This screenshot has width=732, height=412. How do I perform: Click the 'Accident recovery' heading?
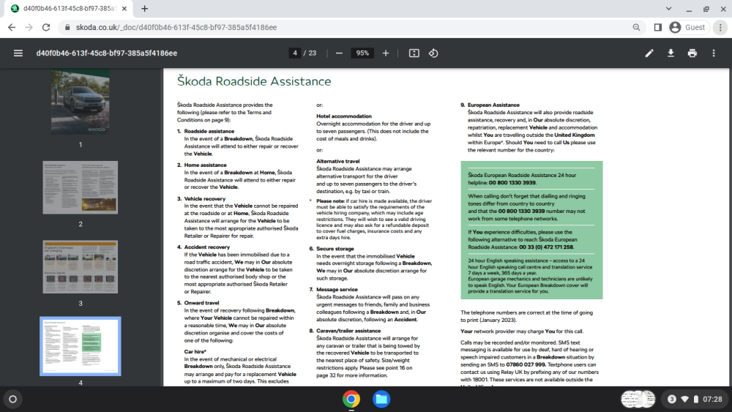pyautogui.click(x=207, y=247)
